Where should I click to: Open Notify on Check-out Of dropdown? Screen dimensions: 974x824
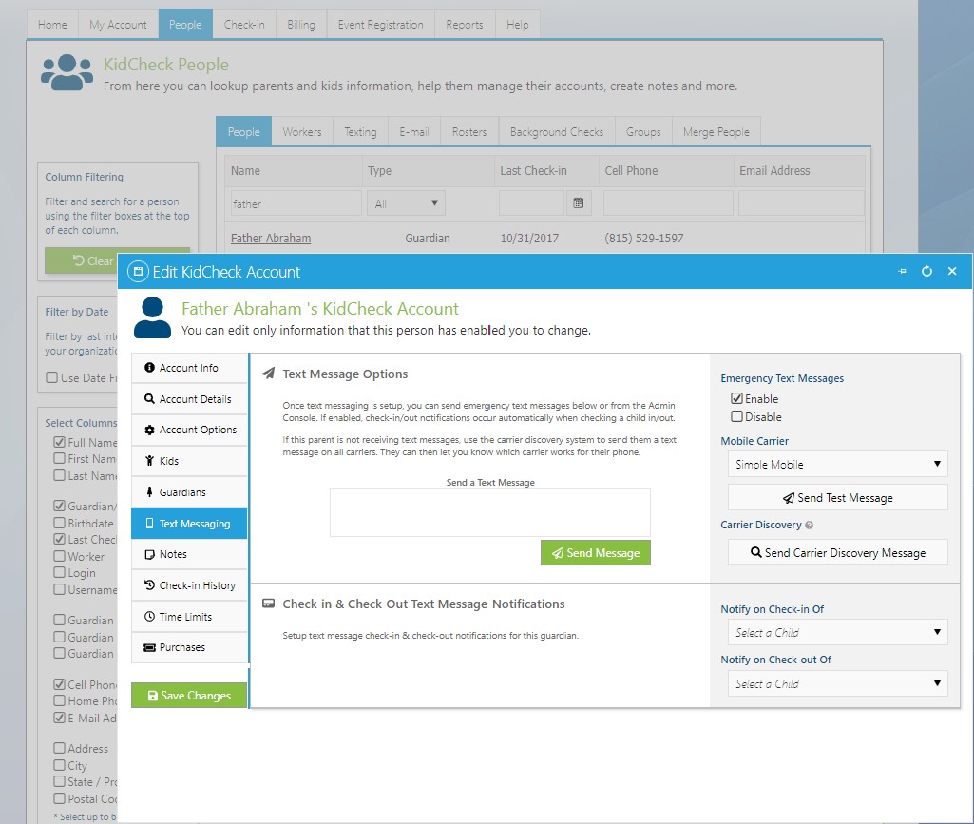tap(837, 683)
